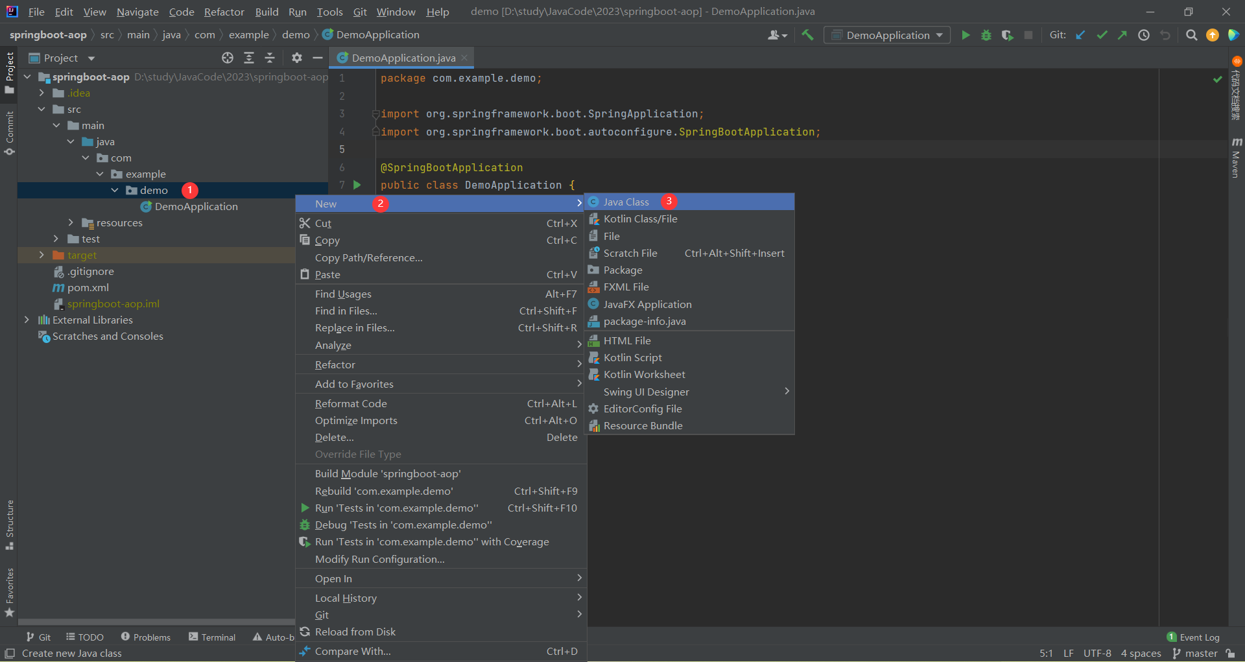Click the LF line separator status item

(1069, 653)
